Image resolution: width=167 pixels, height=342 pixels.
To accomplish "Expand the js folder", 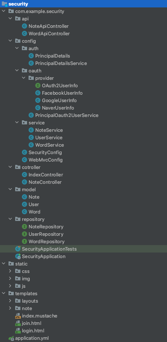I will 10,286.
